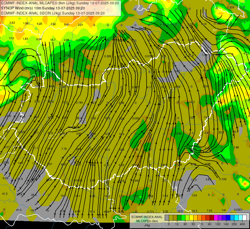
Task: Pick the yellow swatch in the legend
Action: [x=191, y=218]
